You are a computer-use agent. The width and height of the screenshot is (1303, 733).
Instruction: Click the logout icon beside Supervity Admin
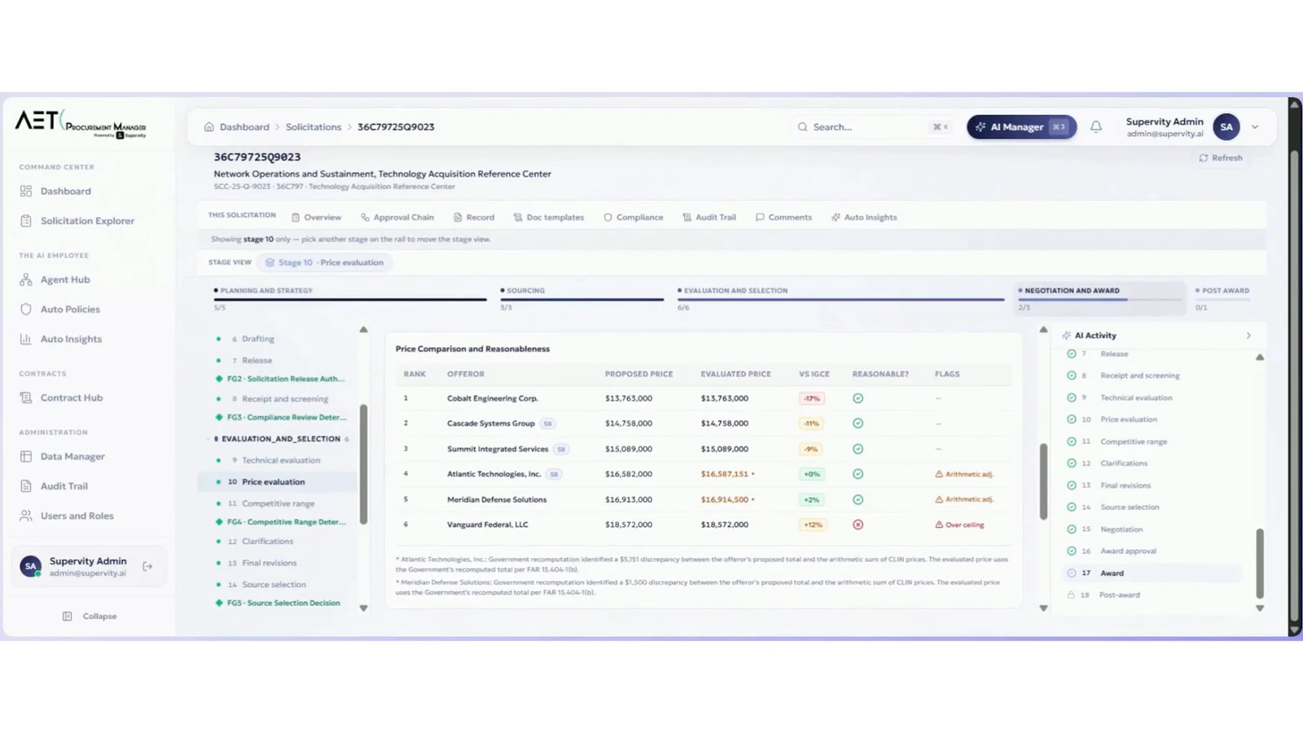click(147, 566)
